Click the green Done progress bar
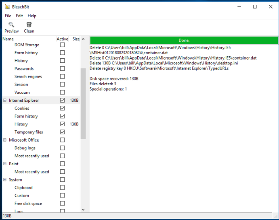Viewport: 279px width, 220px height. click(x=184, y=40)
